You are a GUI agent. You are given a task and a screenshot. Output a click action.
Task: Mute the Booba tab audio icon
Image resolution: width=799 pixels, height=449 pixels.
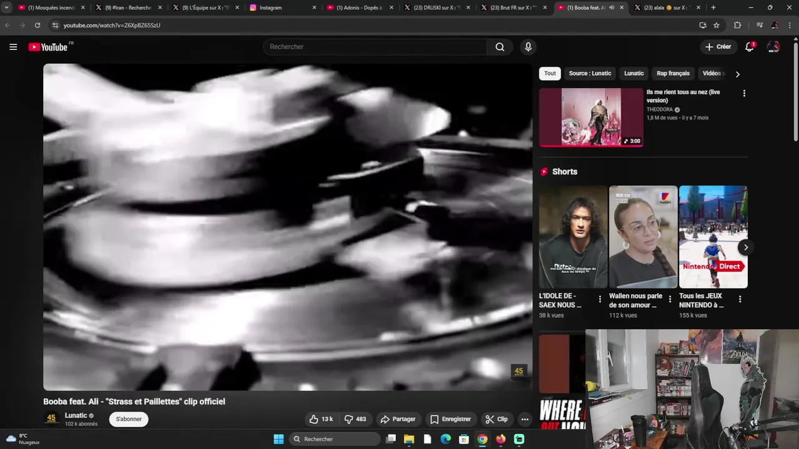pyautogui.click(x=612, y=7)
